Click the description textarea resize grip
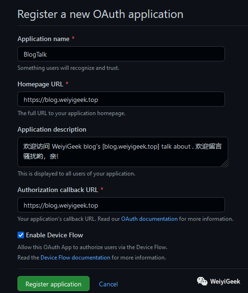Screen dimensions: 248x293 (224, 163)
